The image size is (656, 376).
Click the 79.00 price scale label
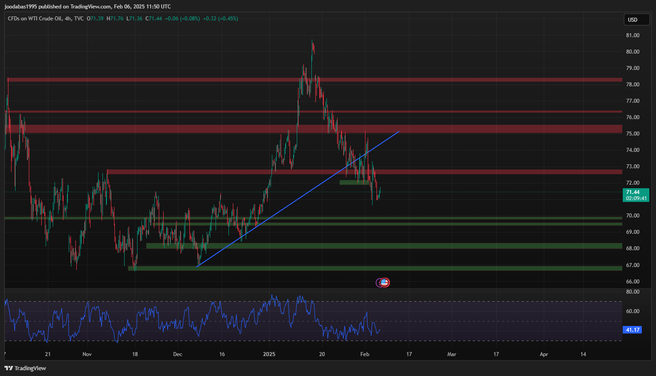[x=632, y=68]
